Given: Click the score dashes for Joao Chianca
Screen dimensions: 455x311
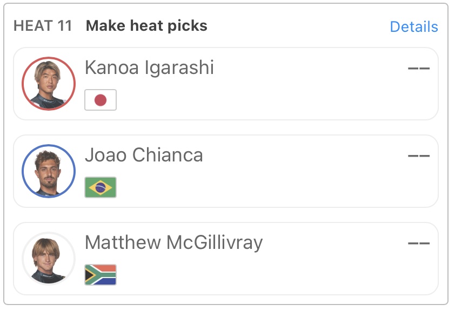Looking at the screenshot, I should (418, 156).
